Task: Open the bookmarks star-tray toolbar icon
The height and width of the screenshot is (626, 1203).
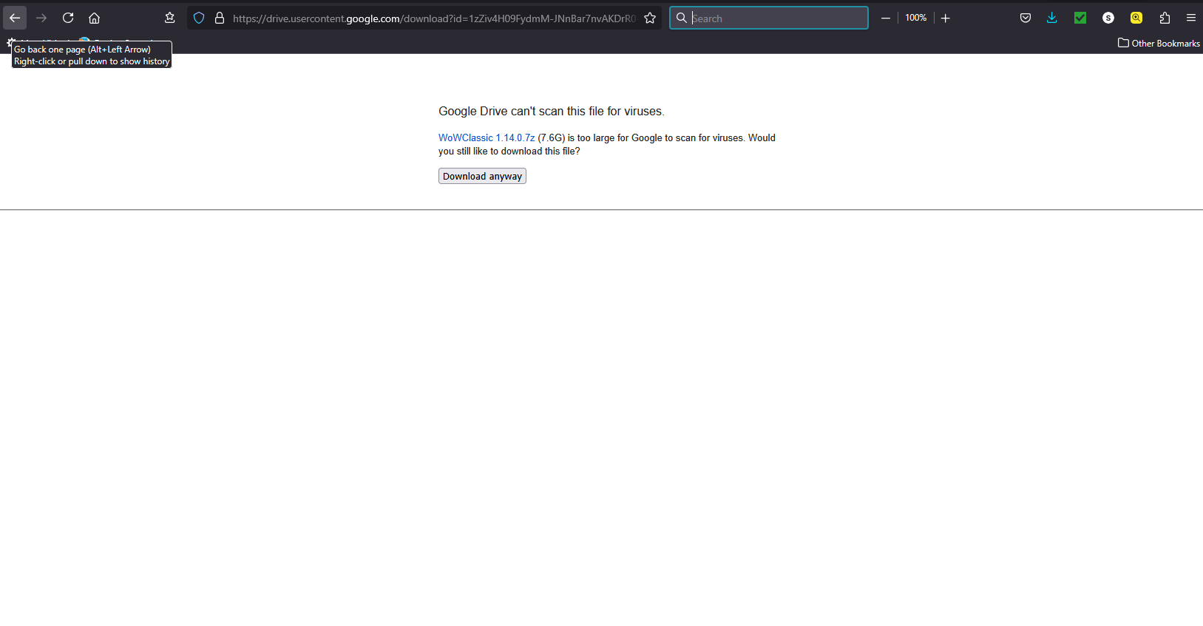Action: click(x=170, y=18)
